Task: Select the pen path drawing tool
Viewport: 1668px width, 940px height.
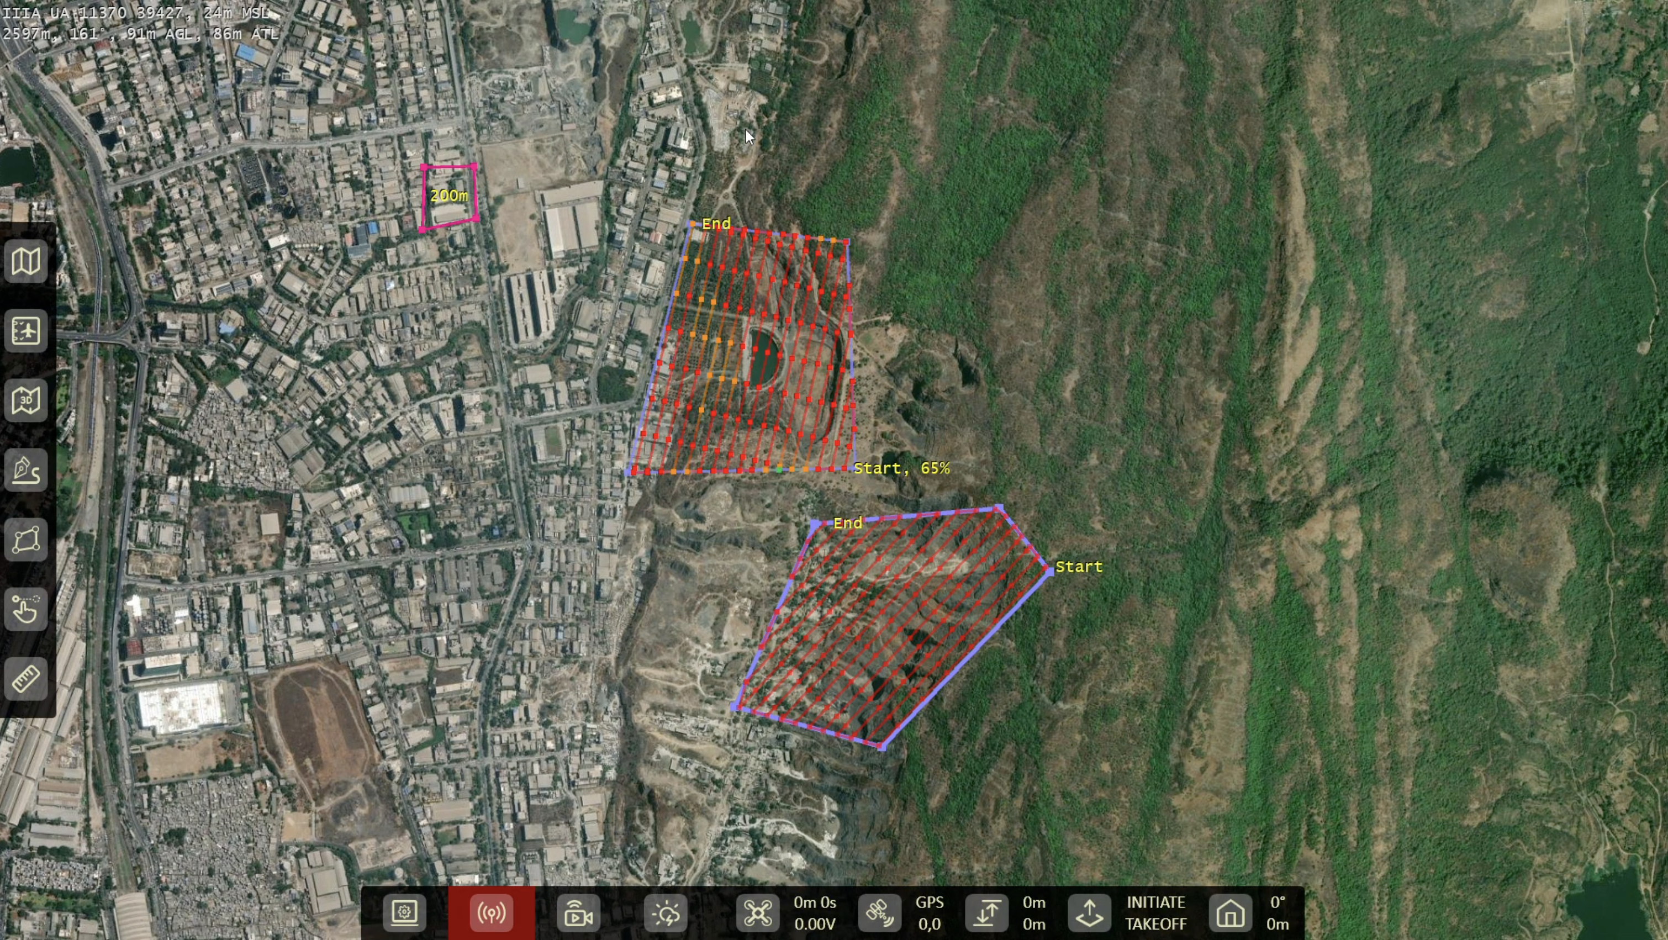Action: click(26, 471)
